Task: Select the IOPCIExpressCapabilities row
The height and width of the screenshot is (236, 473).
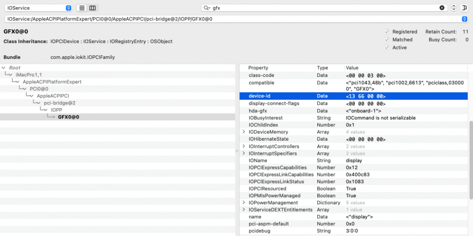Action: (x=353, y=168)
